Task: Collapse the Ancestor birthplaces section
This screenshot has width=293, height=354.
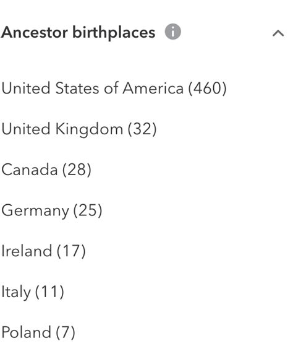Action: pyautogui.click(x=278, y=33)
